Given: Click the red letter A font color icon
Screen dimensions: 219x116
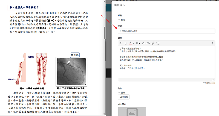Looking at the screenshot, I should [130, 43].
